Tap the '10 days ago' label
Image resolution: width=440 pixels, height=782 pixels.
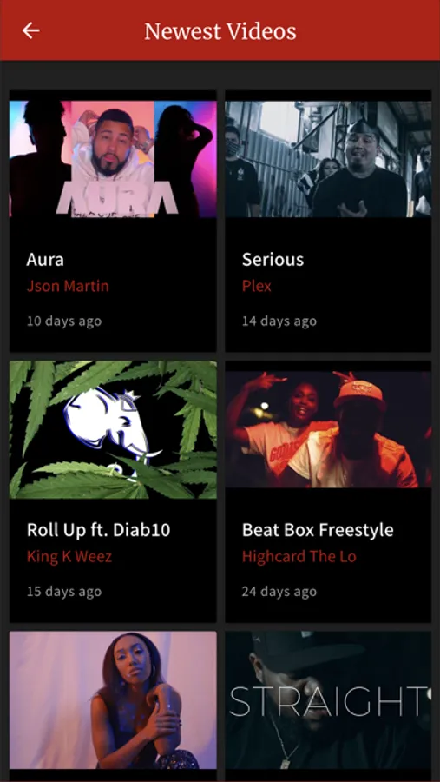[64, 321]
